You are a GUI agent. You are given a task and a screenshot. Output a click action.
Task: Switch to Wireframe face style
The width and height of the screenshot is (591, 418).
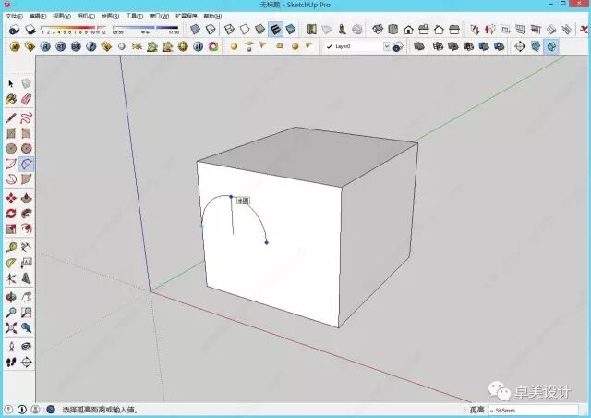229,29
